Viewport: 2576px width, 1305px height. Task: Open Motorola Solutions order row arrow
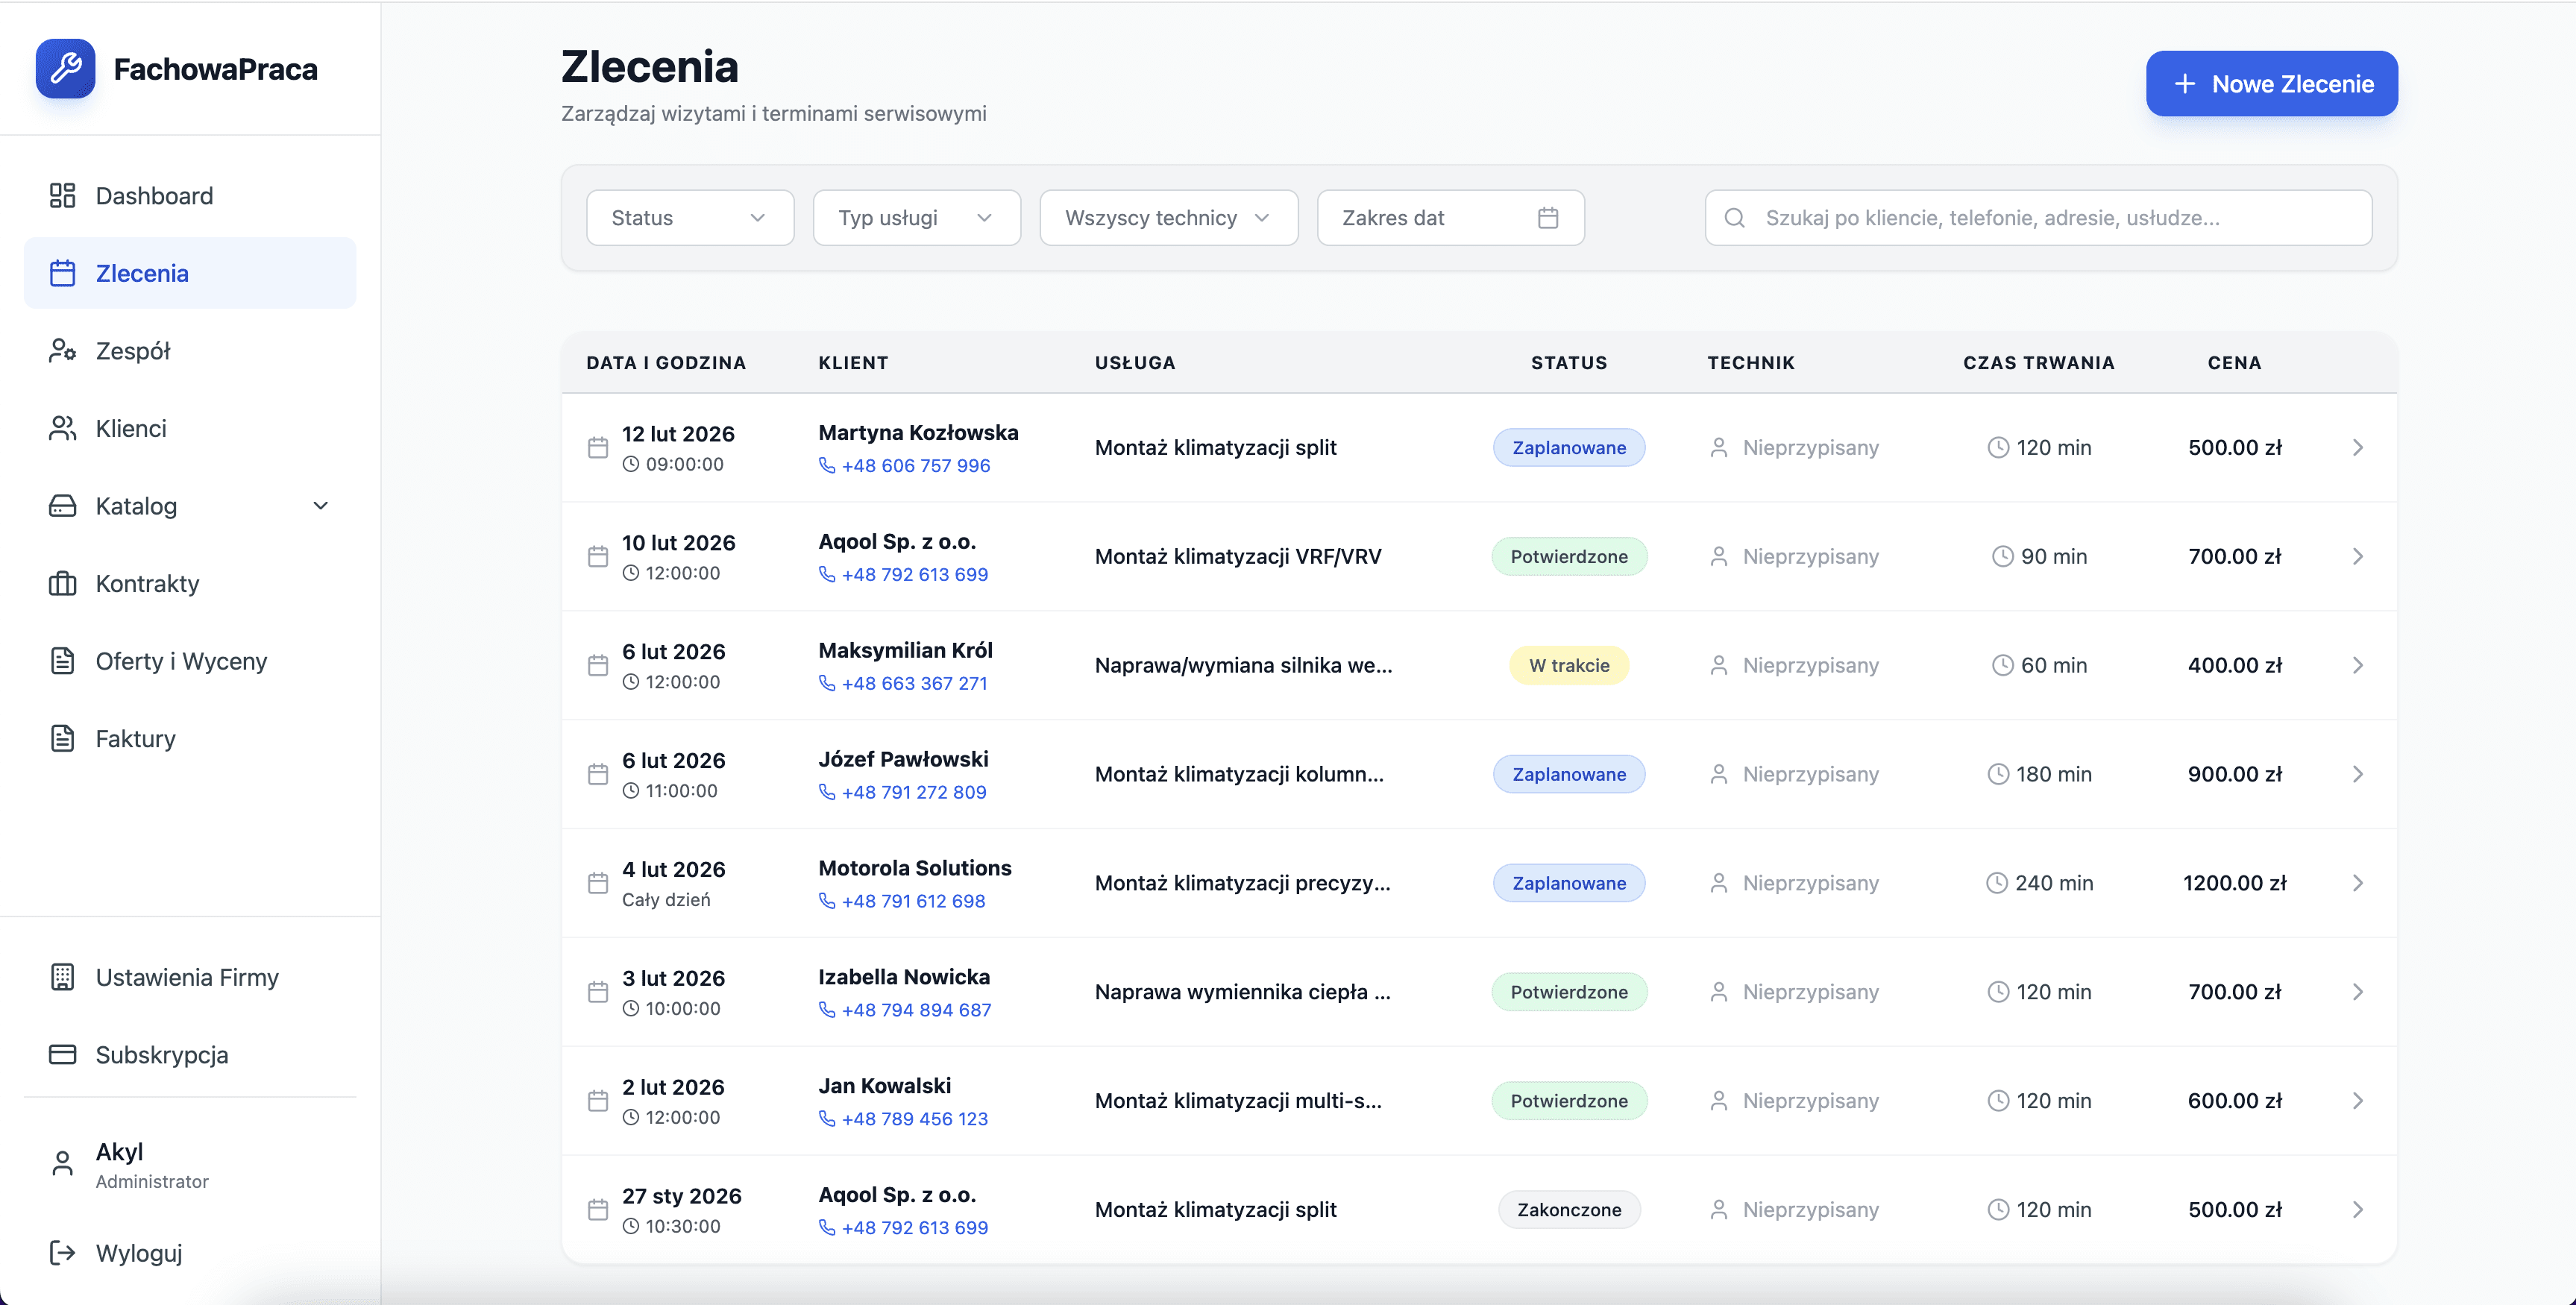[x=2357, y=883]
